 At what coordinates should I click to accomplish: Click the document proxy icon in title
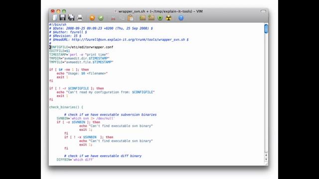pos(115,11)
